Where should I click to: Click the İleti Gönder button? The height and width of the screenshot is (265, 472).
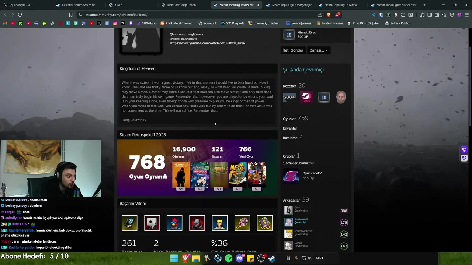click(293, 50)
